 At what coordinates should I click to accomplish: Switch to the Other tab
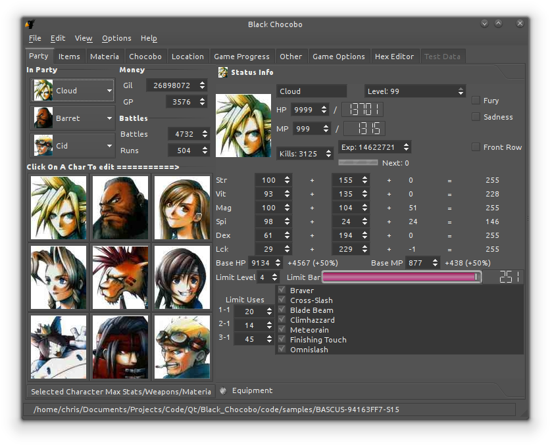[x=291, y=57]
